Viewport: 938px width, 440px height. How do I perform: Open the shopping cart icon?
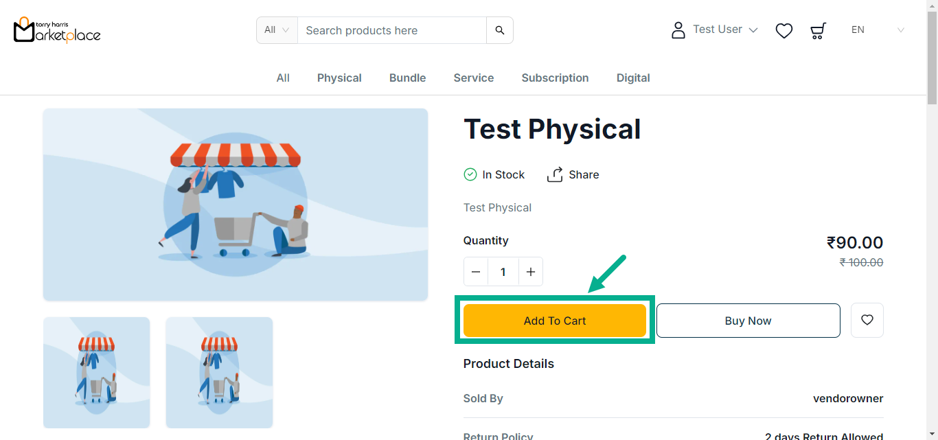(818, 31)
